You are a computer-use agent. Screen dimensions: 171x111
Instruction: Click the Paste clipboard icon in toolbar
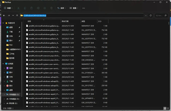tap(32, 8)
